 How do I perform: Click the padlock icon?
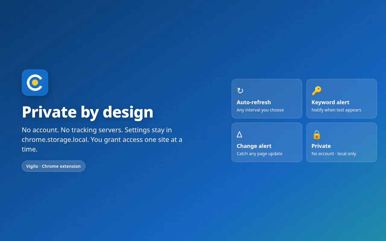click(317, 134)
